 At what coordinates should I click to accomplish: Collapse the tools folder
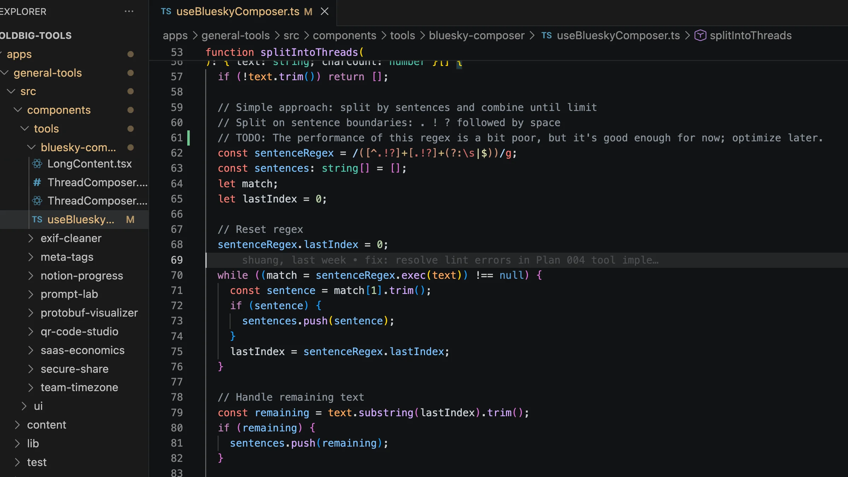[25, 129]
